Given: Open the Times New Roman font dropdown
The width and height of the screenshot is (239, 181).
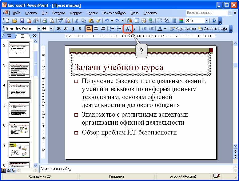Looking at the screenshot, I should click(x=39, y=29).
